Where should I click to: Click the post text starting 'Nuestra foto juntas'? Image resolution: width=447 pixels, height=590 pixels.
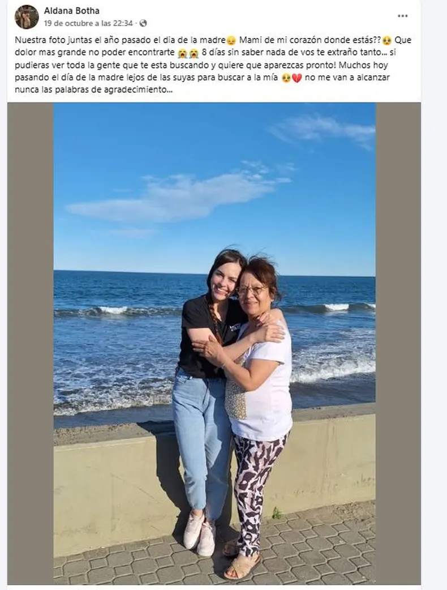pyautogui.click(x=213, y=65)
